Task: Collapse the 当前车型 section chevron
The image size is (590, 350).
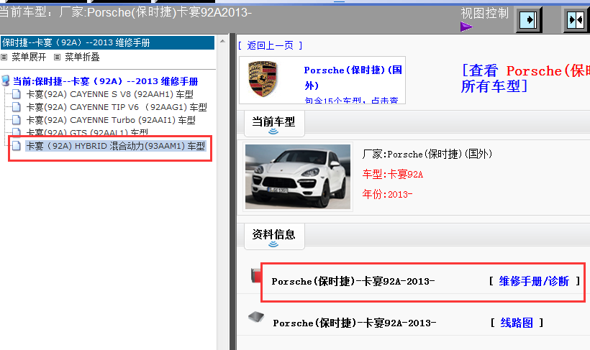Action: tap(273, 132)
